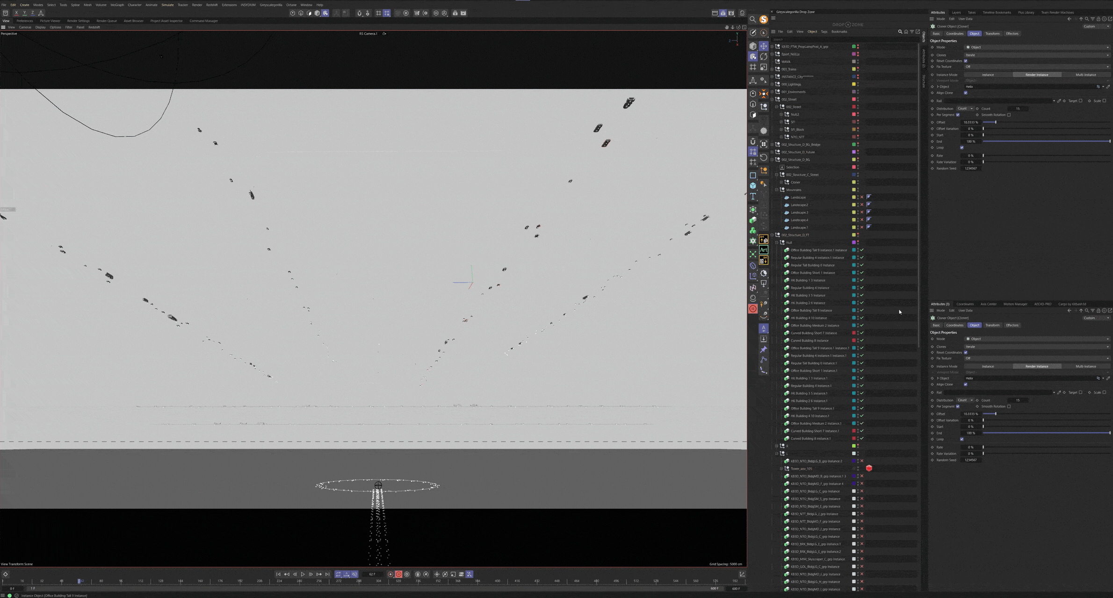This screenshot has height=598, width=1113.
Task: Expand the 003_Trains tree node
Action: 772,69
